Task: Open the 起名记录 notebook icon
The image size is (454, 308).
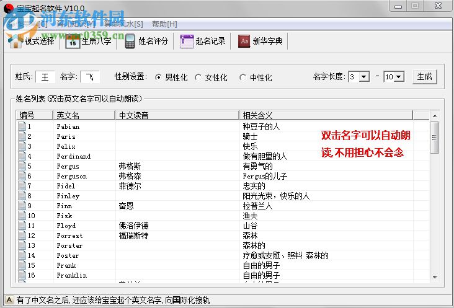Action: pos(187,41)
